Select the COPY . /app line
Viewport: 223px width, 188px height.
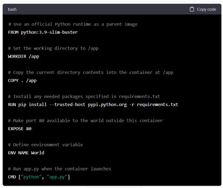22,81
